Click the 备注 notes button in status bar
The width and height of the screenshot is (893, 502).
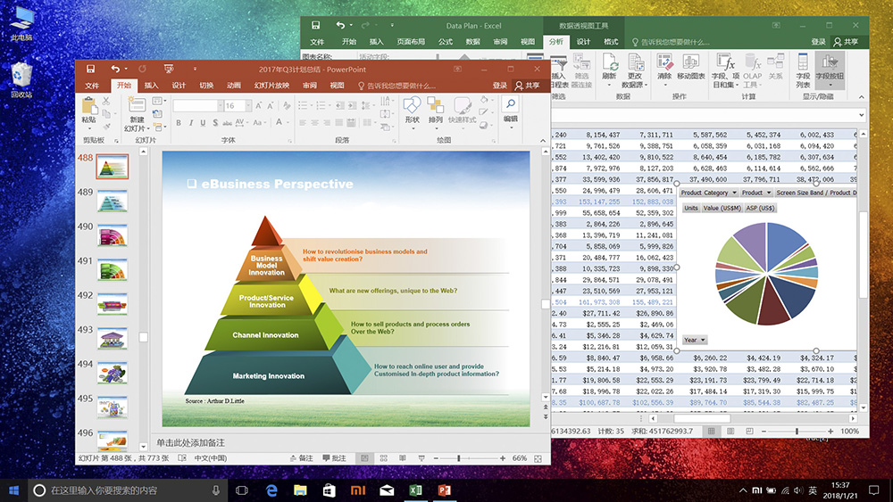[x=303, y=458]
